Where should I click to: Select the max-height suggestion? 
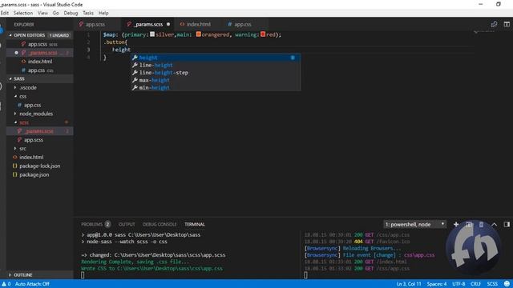(216, 80)
